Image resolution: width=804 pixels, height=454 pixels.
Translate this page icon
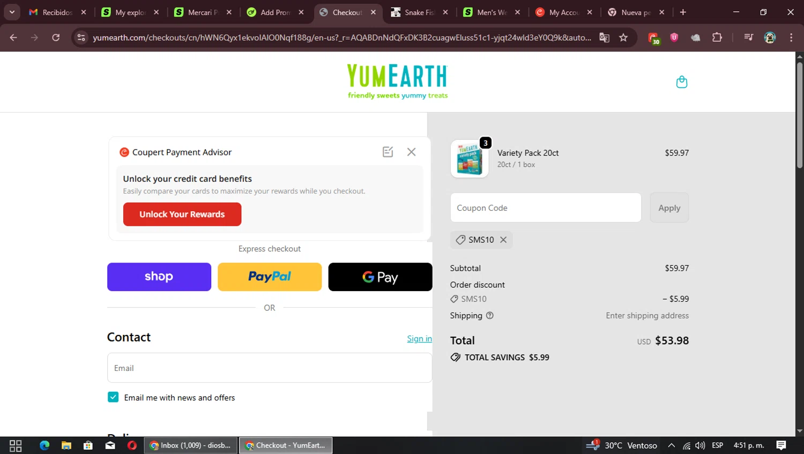click(605, 38)
